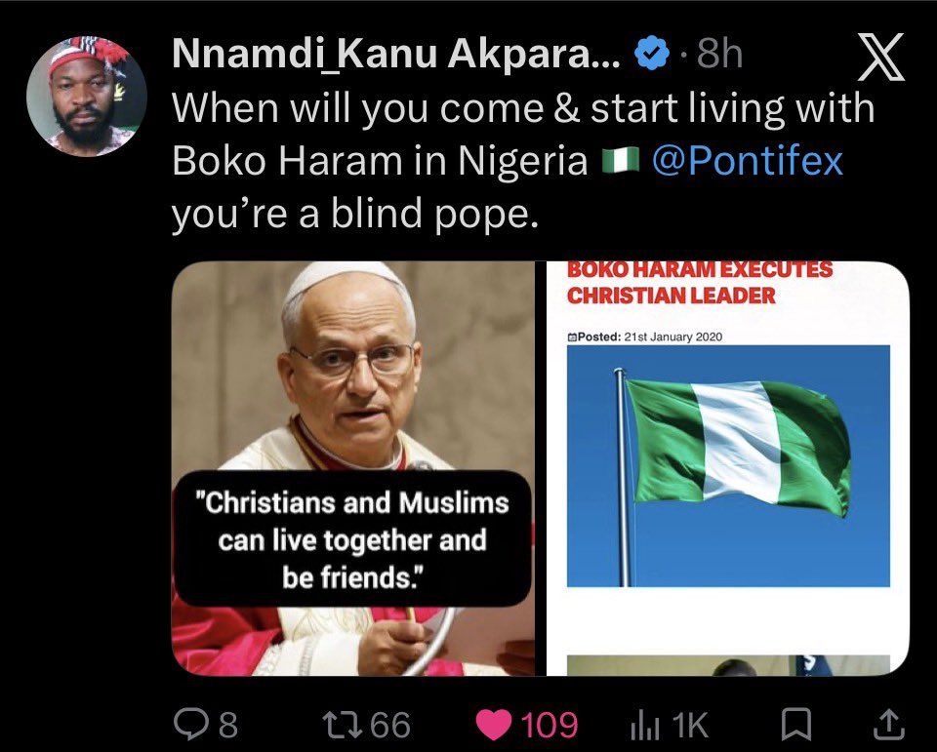
Task: Click the 1K views count
Action: [x=689, y=724]
